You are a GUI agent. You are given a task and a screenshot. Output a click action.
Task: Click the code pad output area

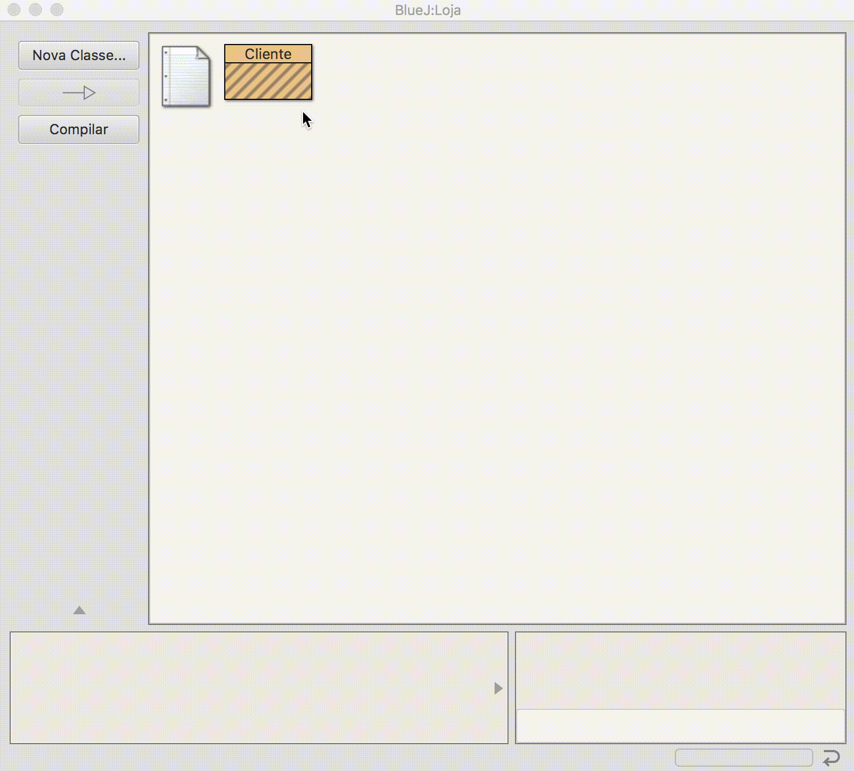[680, 670]
